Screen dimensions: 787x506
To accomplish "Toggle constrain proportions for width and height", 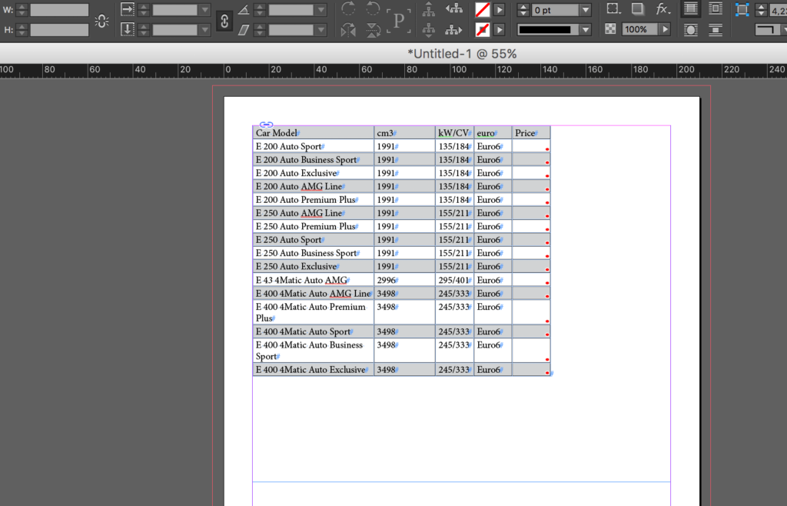I will point(102,21).
